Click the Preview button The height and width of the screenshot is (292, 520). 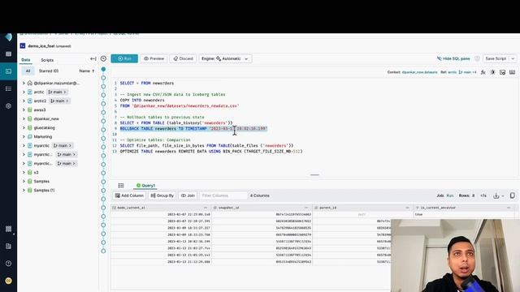coord(154,58)
